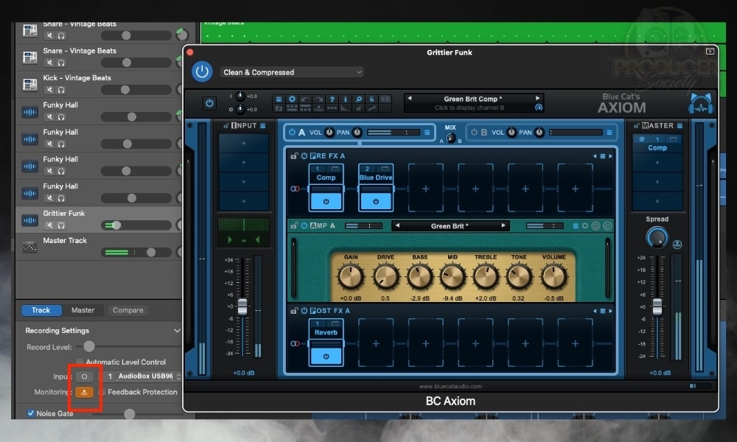This screenshot has height=442, width=737.
Task: Click the Blue Cat headphones logo
Action: (701, 103)
